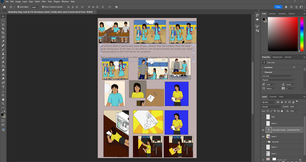Click the align left edges icon
306x162 pixels.
(68, 7)
